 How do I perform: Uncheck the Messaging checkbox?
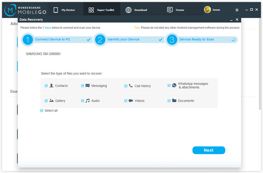click(82, 86)
